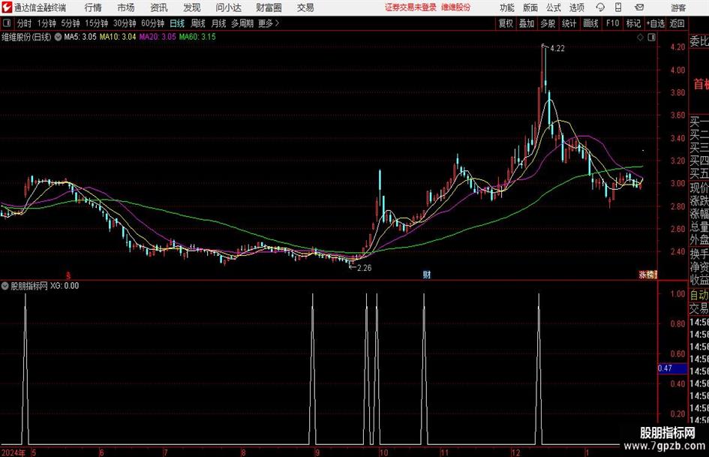Open the 多周期 multi-period view
This screenshot has width=709, height=457.
click(x=242, y=23)
